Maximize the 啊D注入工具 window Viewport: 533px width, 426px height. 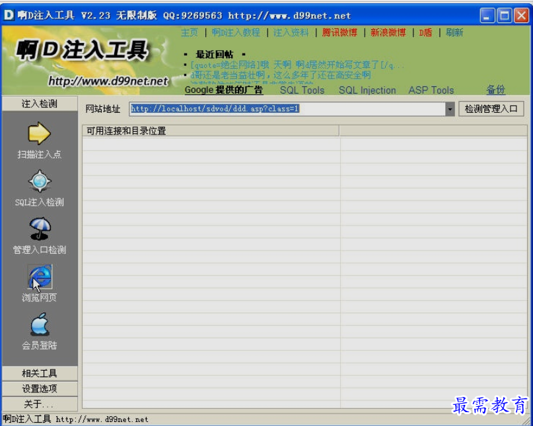coord(504,16)
